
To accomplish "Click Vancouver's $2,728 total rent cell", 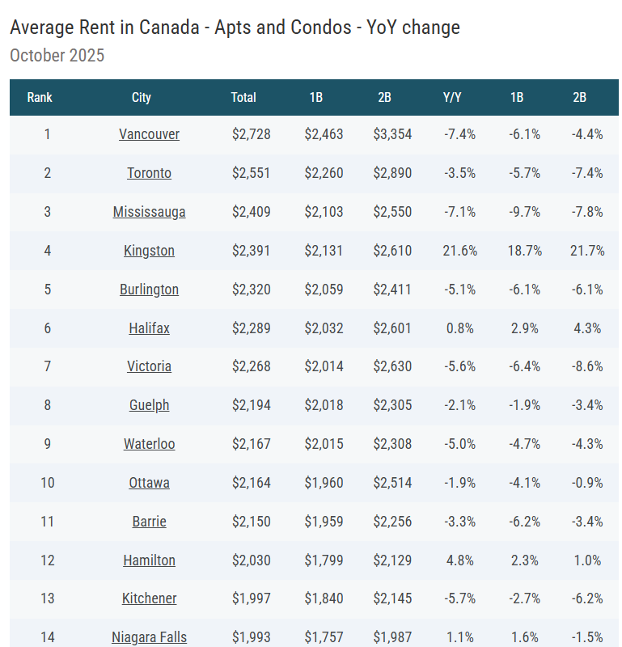I will tap(251, 134).
